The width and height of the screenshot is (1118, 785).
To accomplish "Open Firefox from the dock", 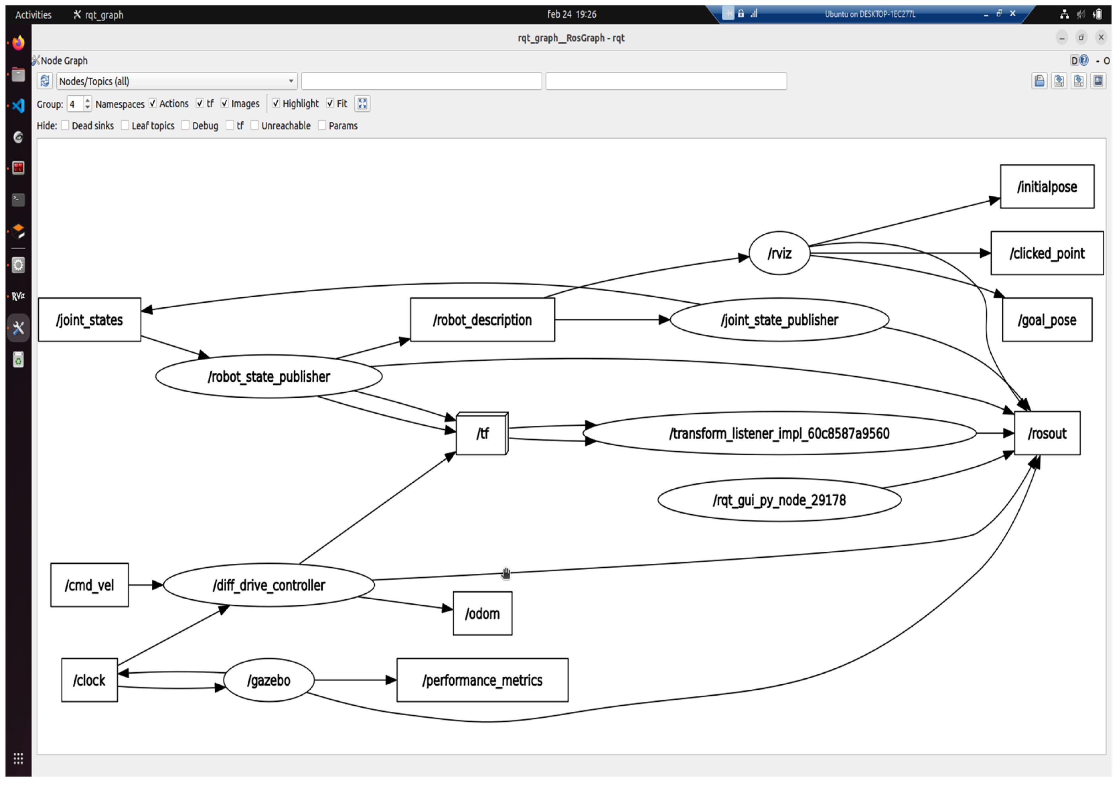I will coord(19,43).
